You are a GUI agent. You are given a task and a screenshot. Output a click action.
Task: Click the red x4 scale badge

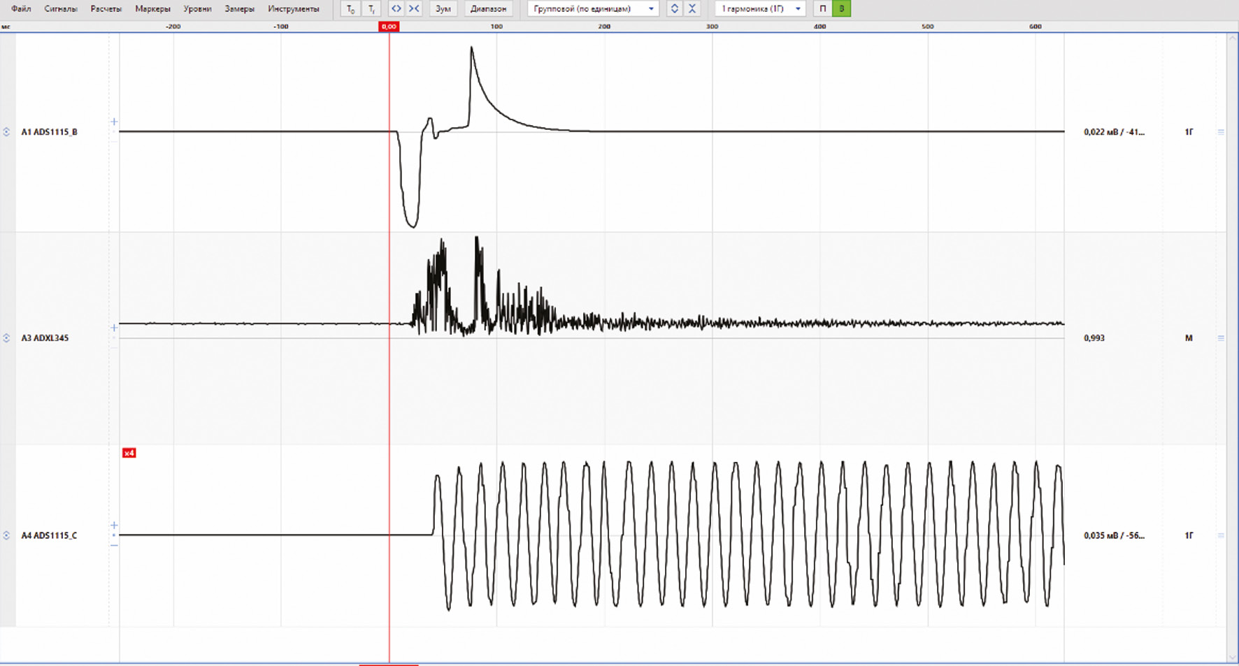coord(129,453)
